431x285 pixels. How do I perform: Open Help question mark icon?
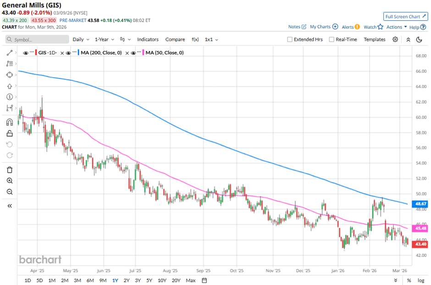click(423, 27)
